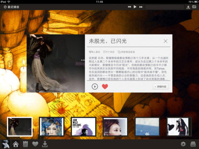Select the black-haired woman with lamp thumbnail
The image size is (199, 149).
point(179,127)
